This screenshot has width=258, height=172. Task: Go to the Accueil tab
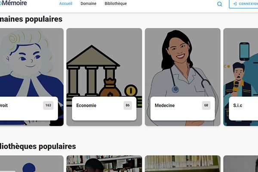point(66,3)
